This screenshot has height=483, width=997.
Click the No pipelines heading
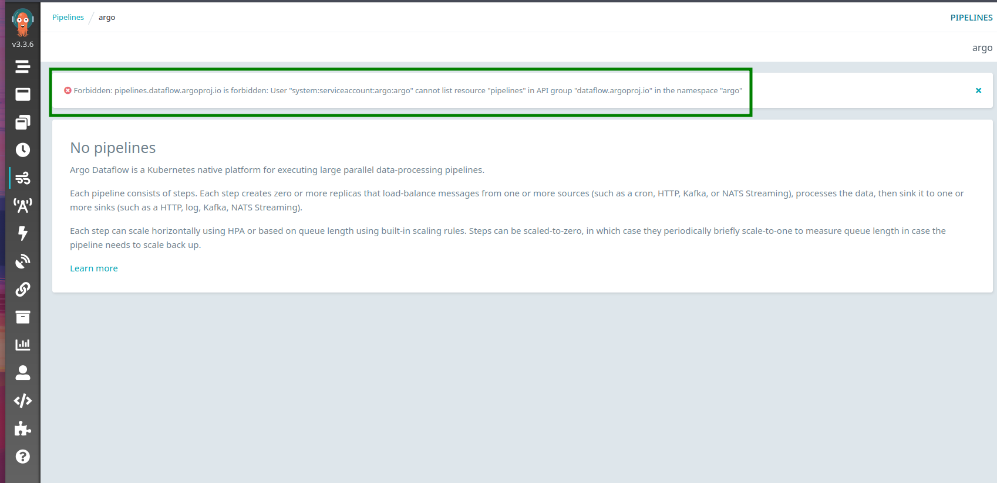(113, 148)
